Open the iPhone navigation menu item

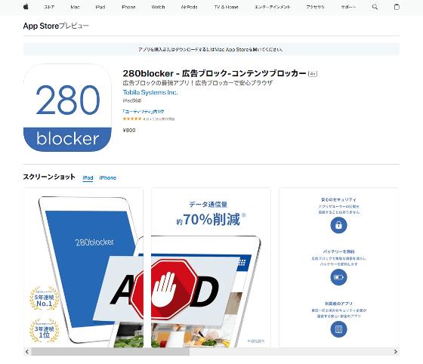tap(128, 8)
